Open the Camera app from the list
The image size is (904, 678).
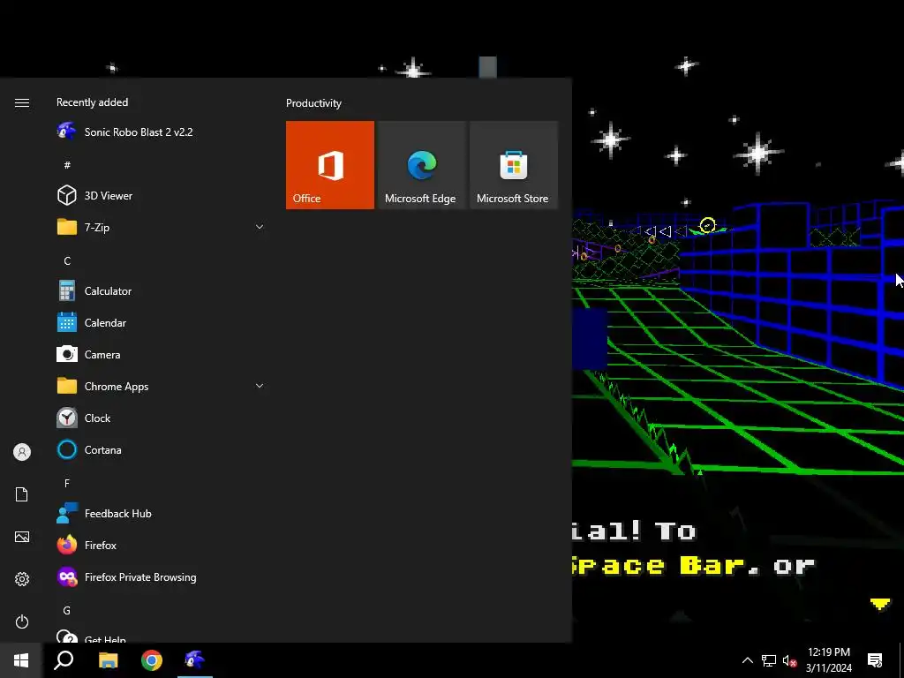[161, 355]
